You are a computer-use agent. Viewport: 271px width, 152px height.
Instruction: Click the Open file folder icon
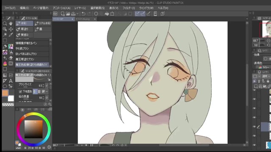pyautogui.click(x=68, y=14)
